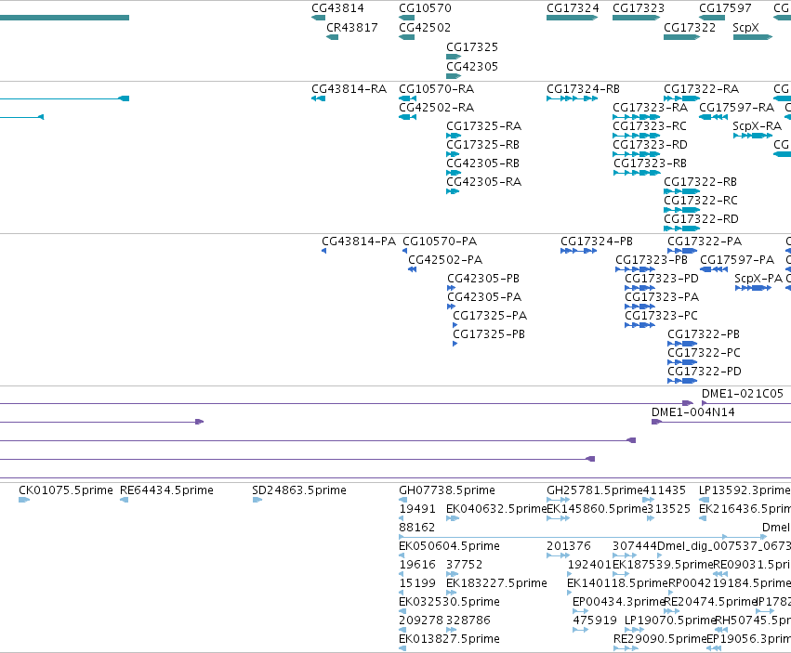The height and width of the screenshot is (653, 791).
Task: Select the CG17323-PA protein label
Action: point(662,297)
